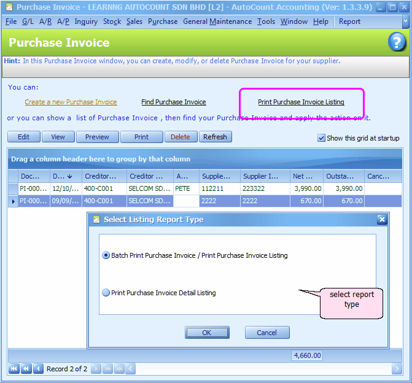Image resolution: width=412 pixels, height=383 pixels.
Task: Open the Help menu
Action: click(321, 21)
